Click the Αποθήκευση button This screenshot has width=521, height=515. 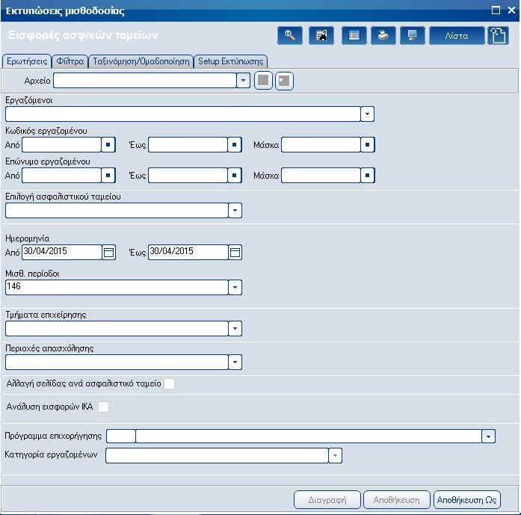pos(397,500)
